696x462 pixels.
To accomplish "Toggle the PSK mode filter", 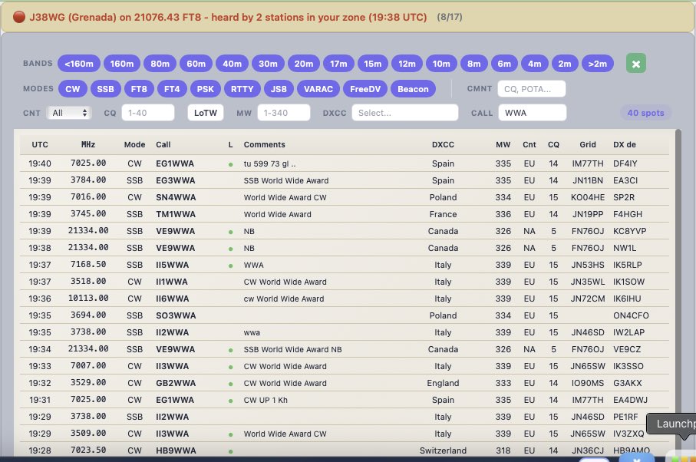I will pyautogui.click(x=206, y=89).
